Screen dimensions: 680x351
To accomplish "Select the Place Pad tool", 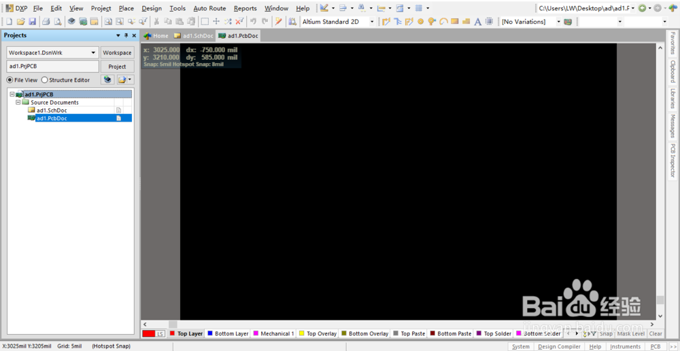I will [420, 22].
